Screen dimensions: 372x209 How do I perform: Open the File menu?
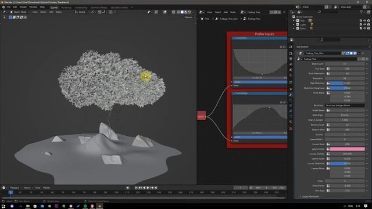click(9, 7)
